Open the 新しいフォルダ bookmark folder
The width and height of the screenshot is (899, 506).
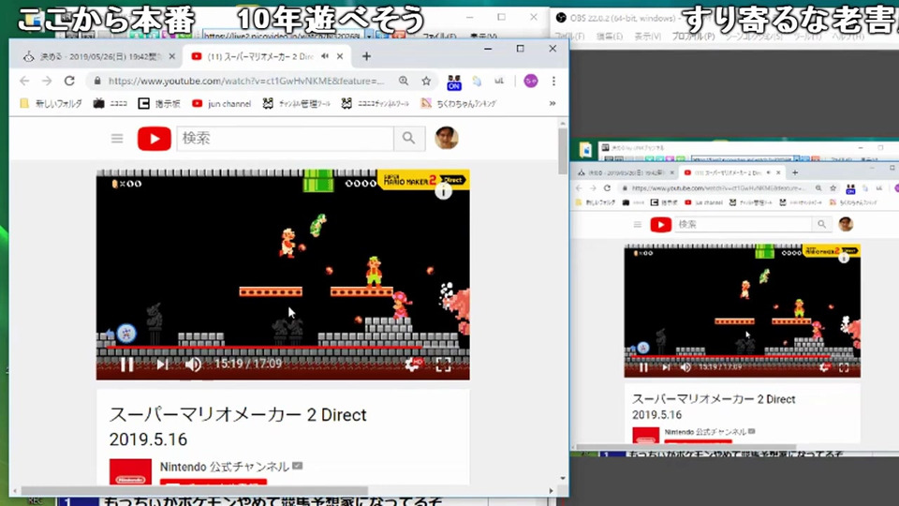point(51,103)
